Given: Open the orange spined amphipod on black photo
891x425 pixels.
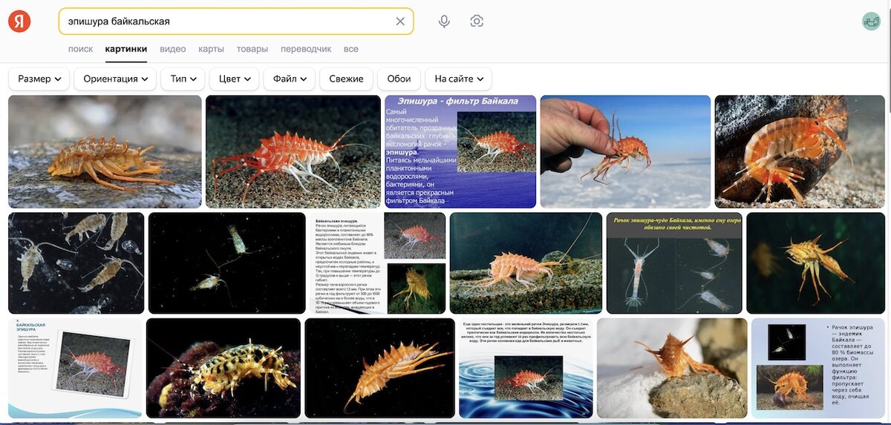Looking at the screenshot, I should tap(379, 369).
